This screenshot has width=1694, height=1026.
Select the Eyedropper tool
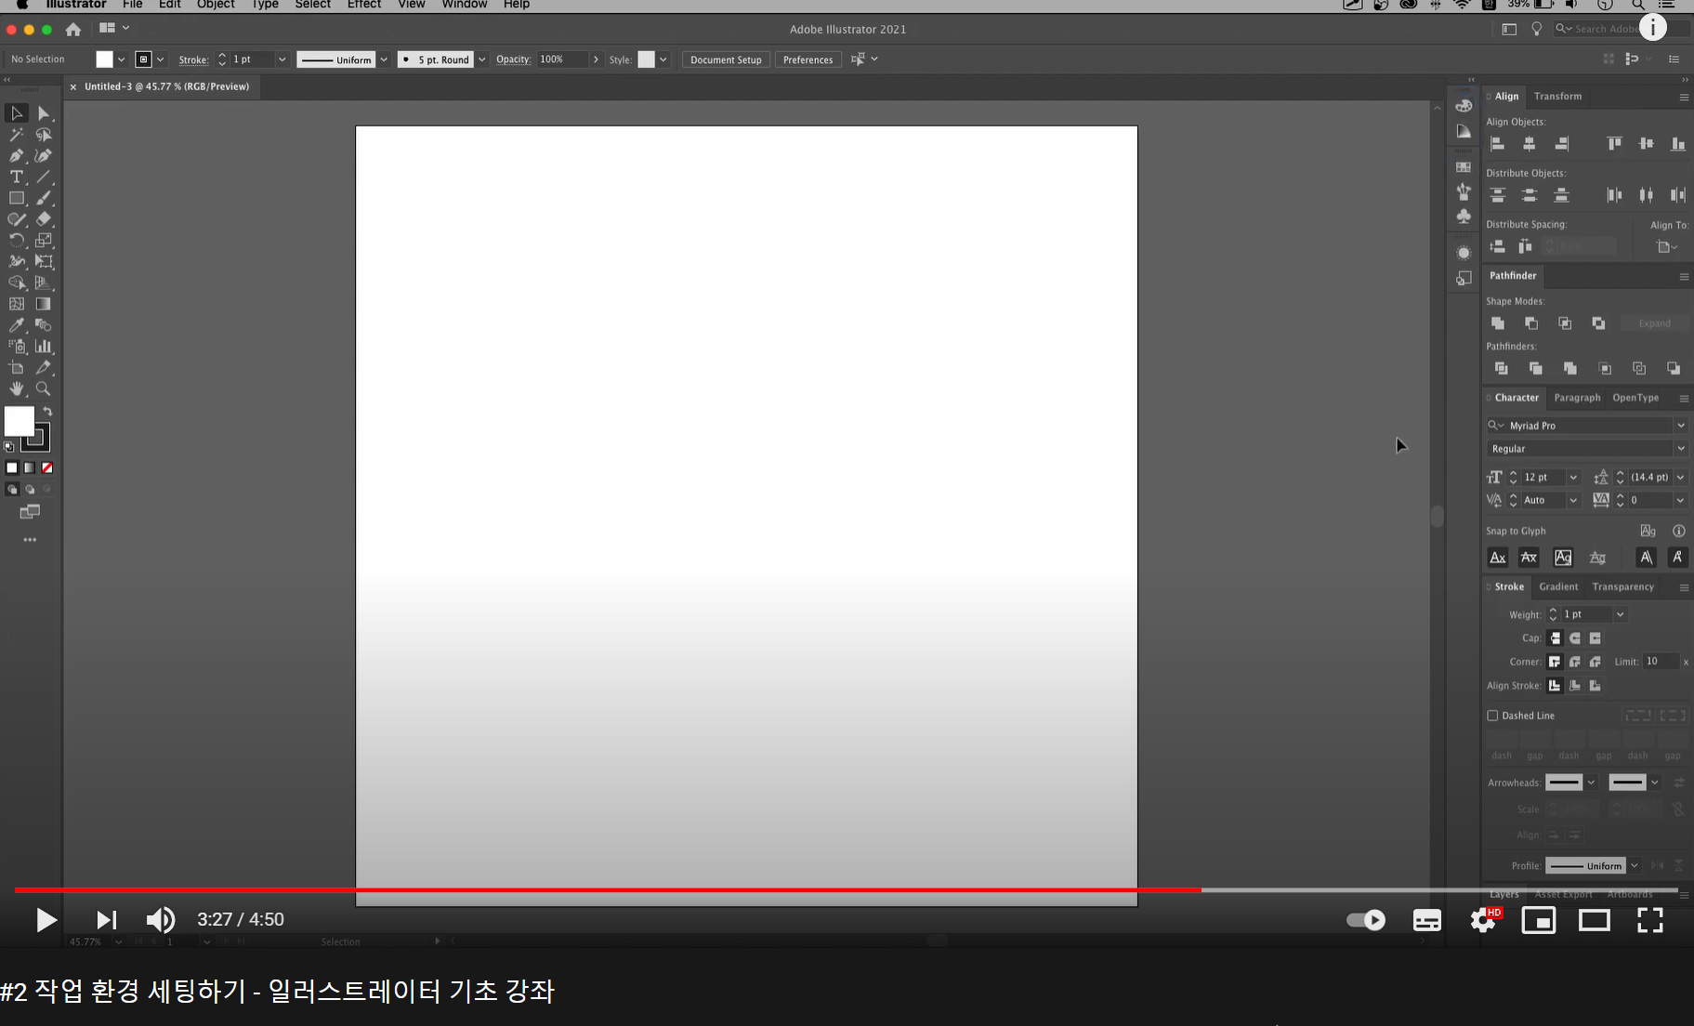pyautogui.click(x=17, y=325)
